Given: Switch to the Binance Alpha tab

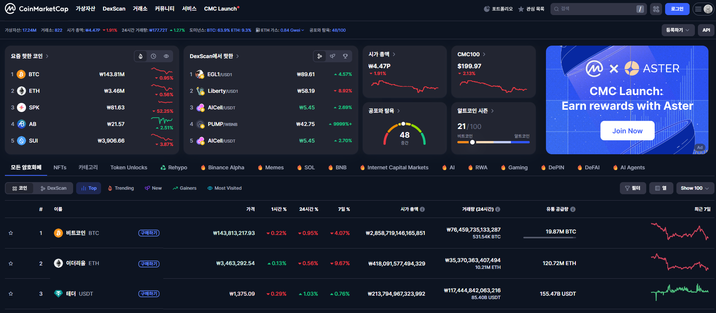Looking at the screenshot, I should [x=222, y=167].
